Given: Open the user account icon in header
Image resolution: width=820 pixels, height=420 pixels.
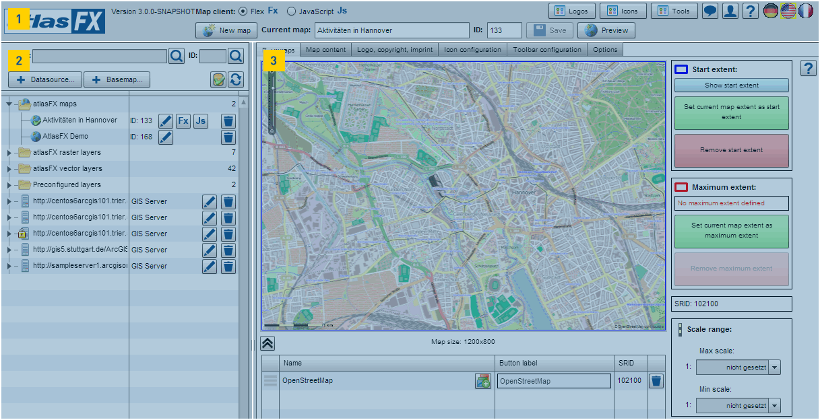Looking at the screenshot, I should click(x=730, y=11).
